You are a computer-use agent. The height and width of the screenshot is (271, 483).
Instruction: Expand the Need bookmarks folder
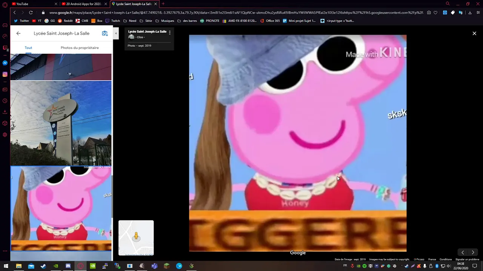tap(129, 21)
